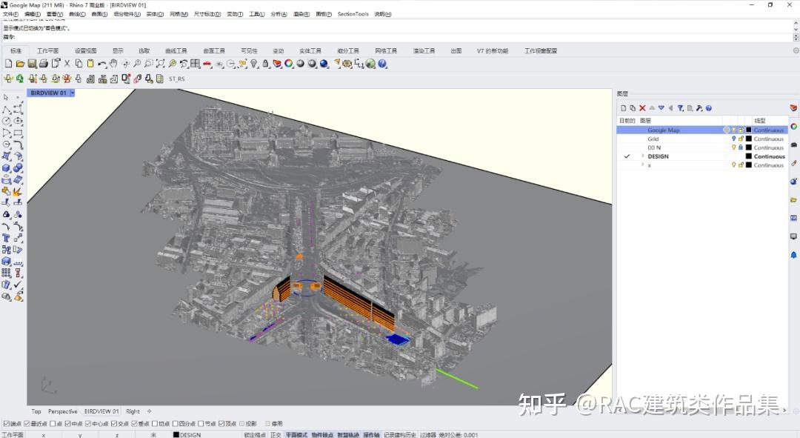Enable the 四分点 osnap checkbox

tap(175, 424)
